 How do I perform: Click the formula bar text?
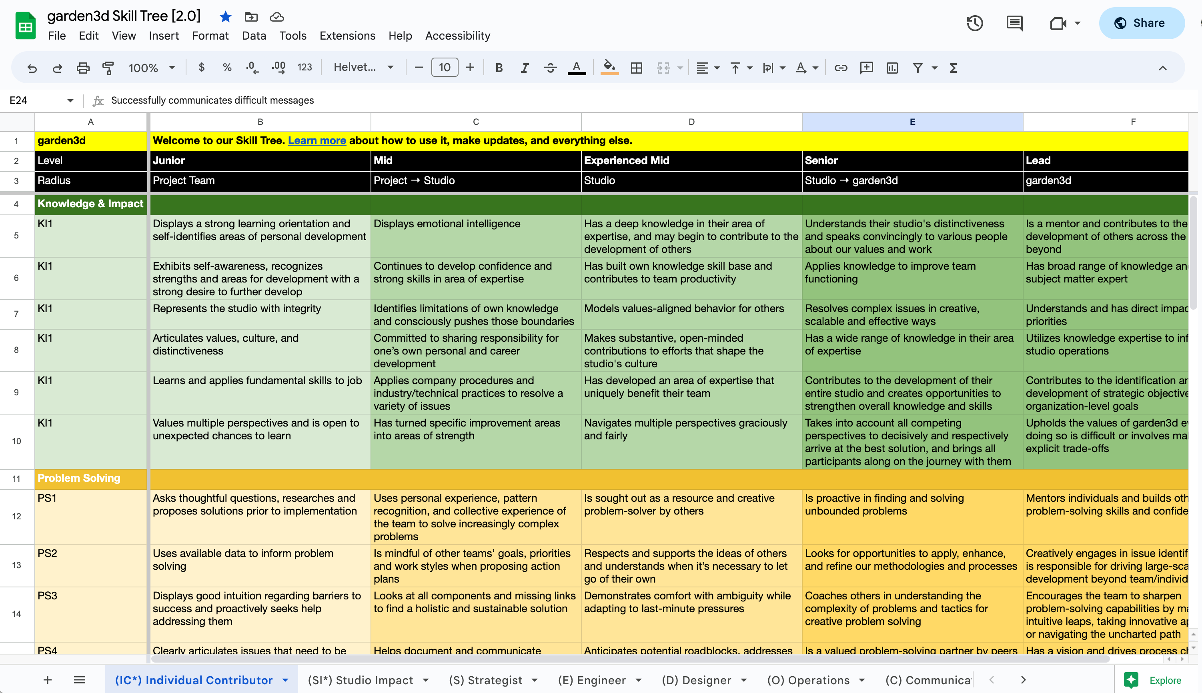point(212,100)
